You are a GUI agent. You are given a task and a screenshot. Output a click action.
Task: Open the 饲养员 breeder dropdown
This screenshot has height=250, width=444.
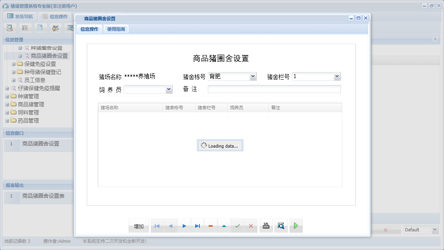(169, 89)
